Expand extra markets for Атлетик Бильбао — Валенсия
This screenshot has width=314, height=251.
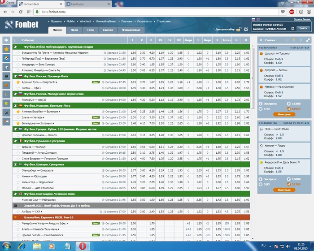coord(60,112)
